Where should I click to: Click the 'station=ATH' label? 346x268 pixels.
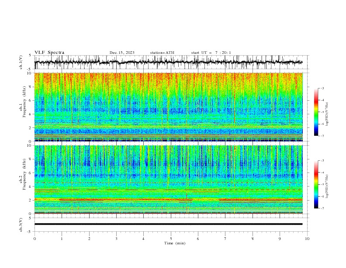162,53
